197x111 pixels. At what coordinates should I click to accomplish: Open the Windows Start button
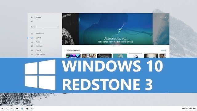2,109
